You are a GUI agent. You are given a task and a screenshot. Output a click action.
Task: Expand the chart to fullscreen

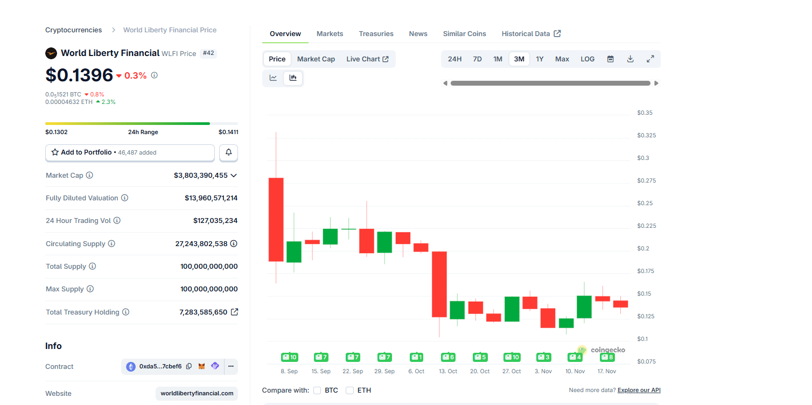[x=650, y=59]
